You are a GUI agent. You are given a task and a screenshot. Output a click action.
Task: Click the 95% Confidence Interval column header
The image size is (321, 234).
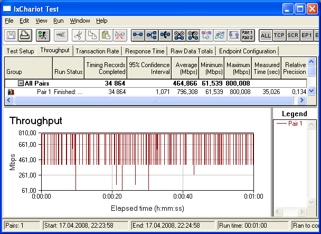[149, 68]
